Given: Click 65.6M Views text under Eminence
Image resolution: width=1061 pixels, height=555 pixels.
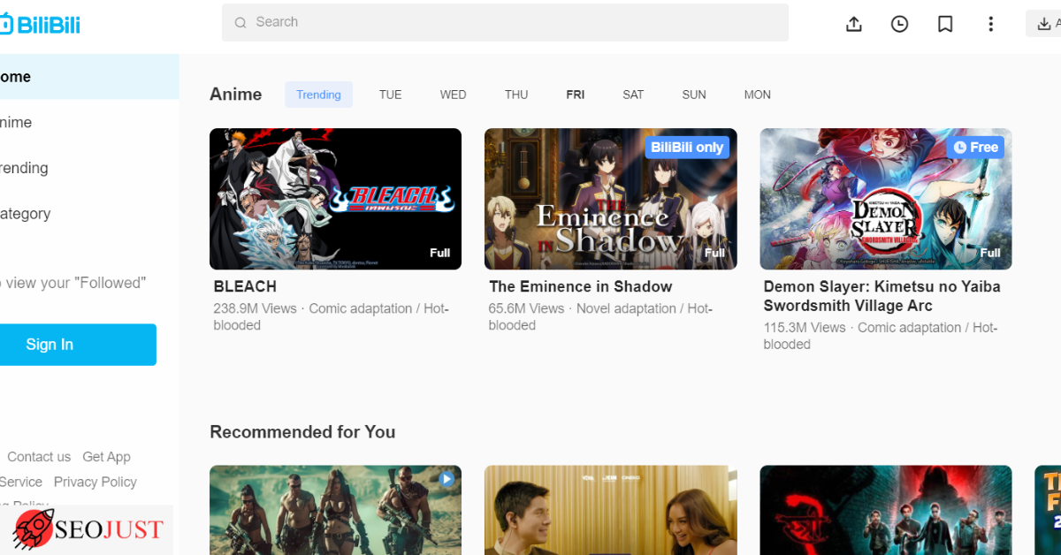Looking at the screenshot, I should (526, 308).
